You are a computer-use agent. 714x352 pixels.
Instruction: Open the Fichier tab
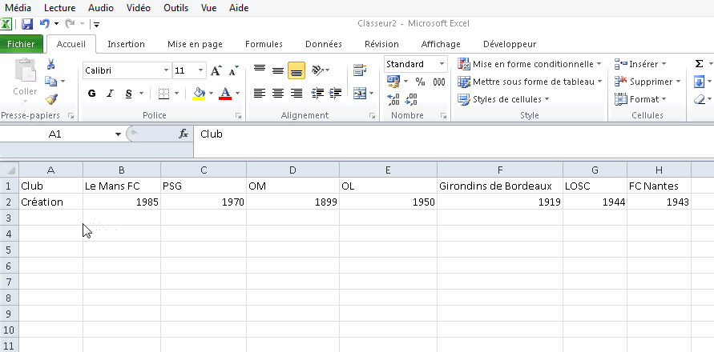(x=21, y=44)
